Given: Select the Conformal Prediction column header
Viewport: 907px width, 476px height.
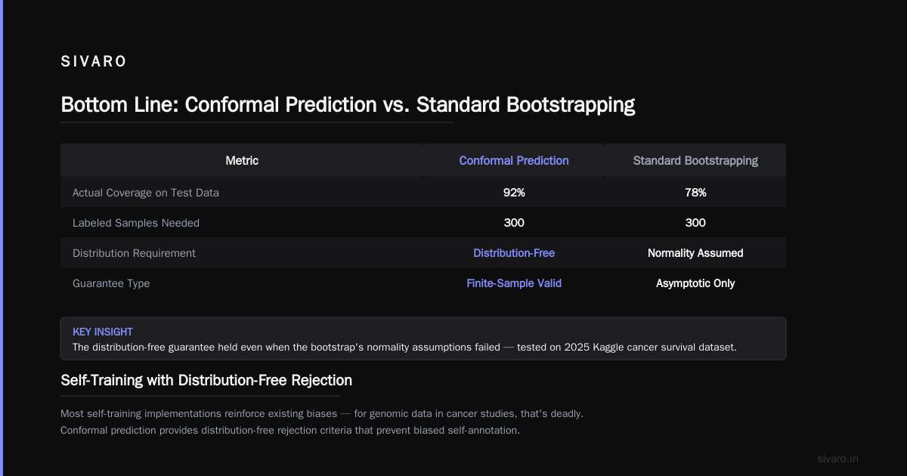Looking at the screenshot, I should click(514, 160).
